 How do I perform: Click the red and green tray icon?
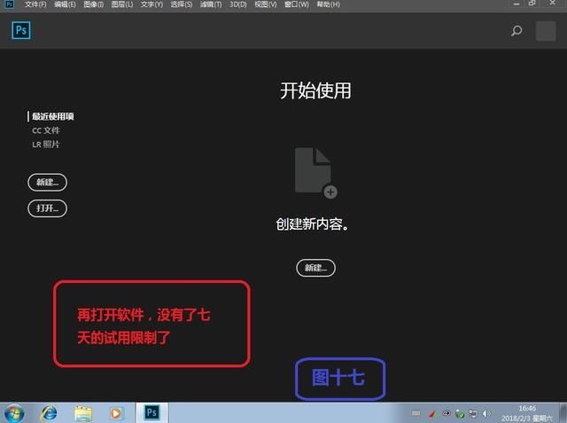(x=433, y=413)
